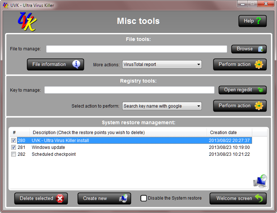277x213 pixels.
Task: Close the UVK window
Action: 266,4
